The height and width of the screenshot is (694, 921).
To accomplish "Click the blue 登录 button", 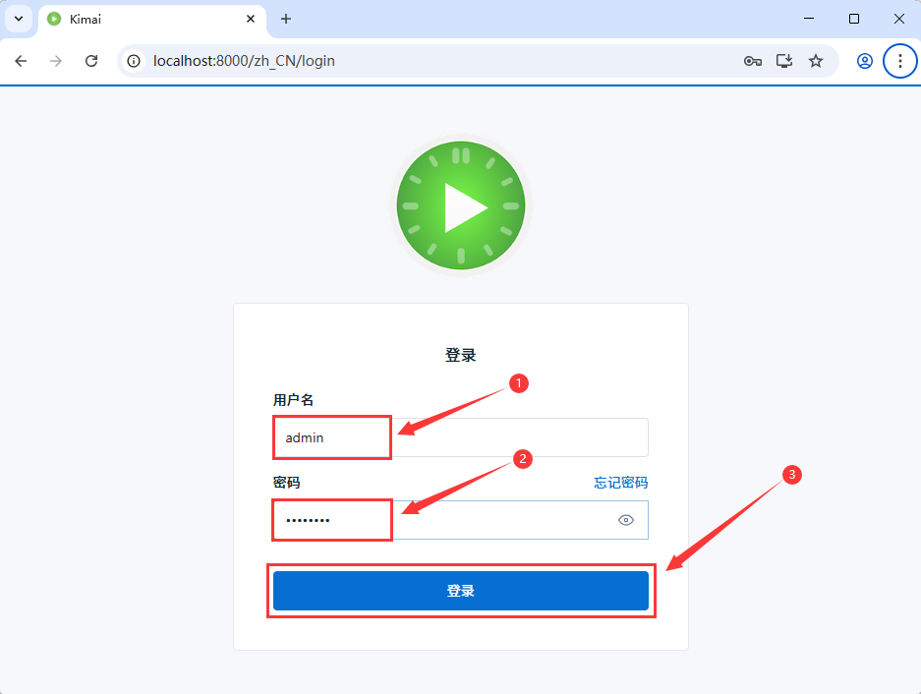I will pyautogui.click(x=460, y=591).
